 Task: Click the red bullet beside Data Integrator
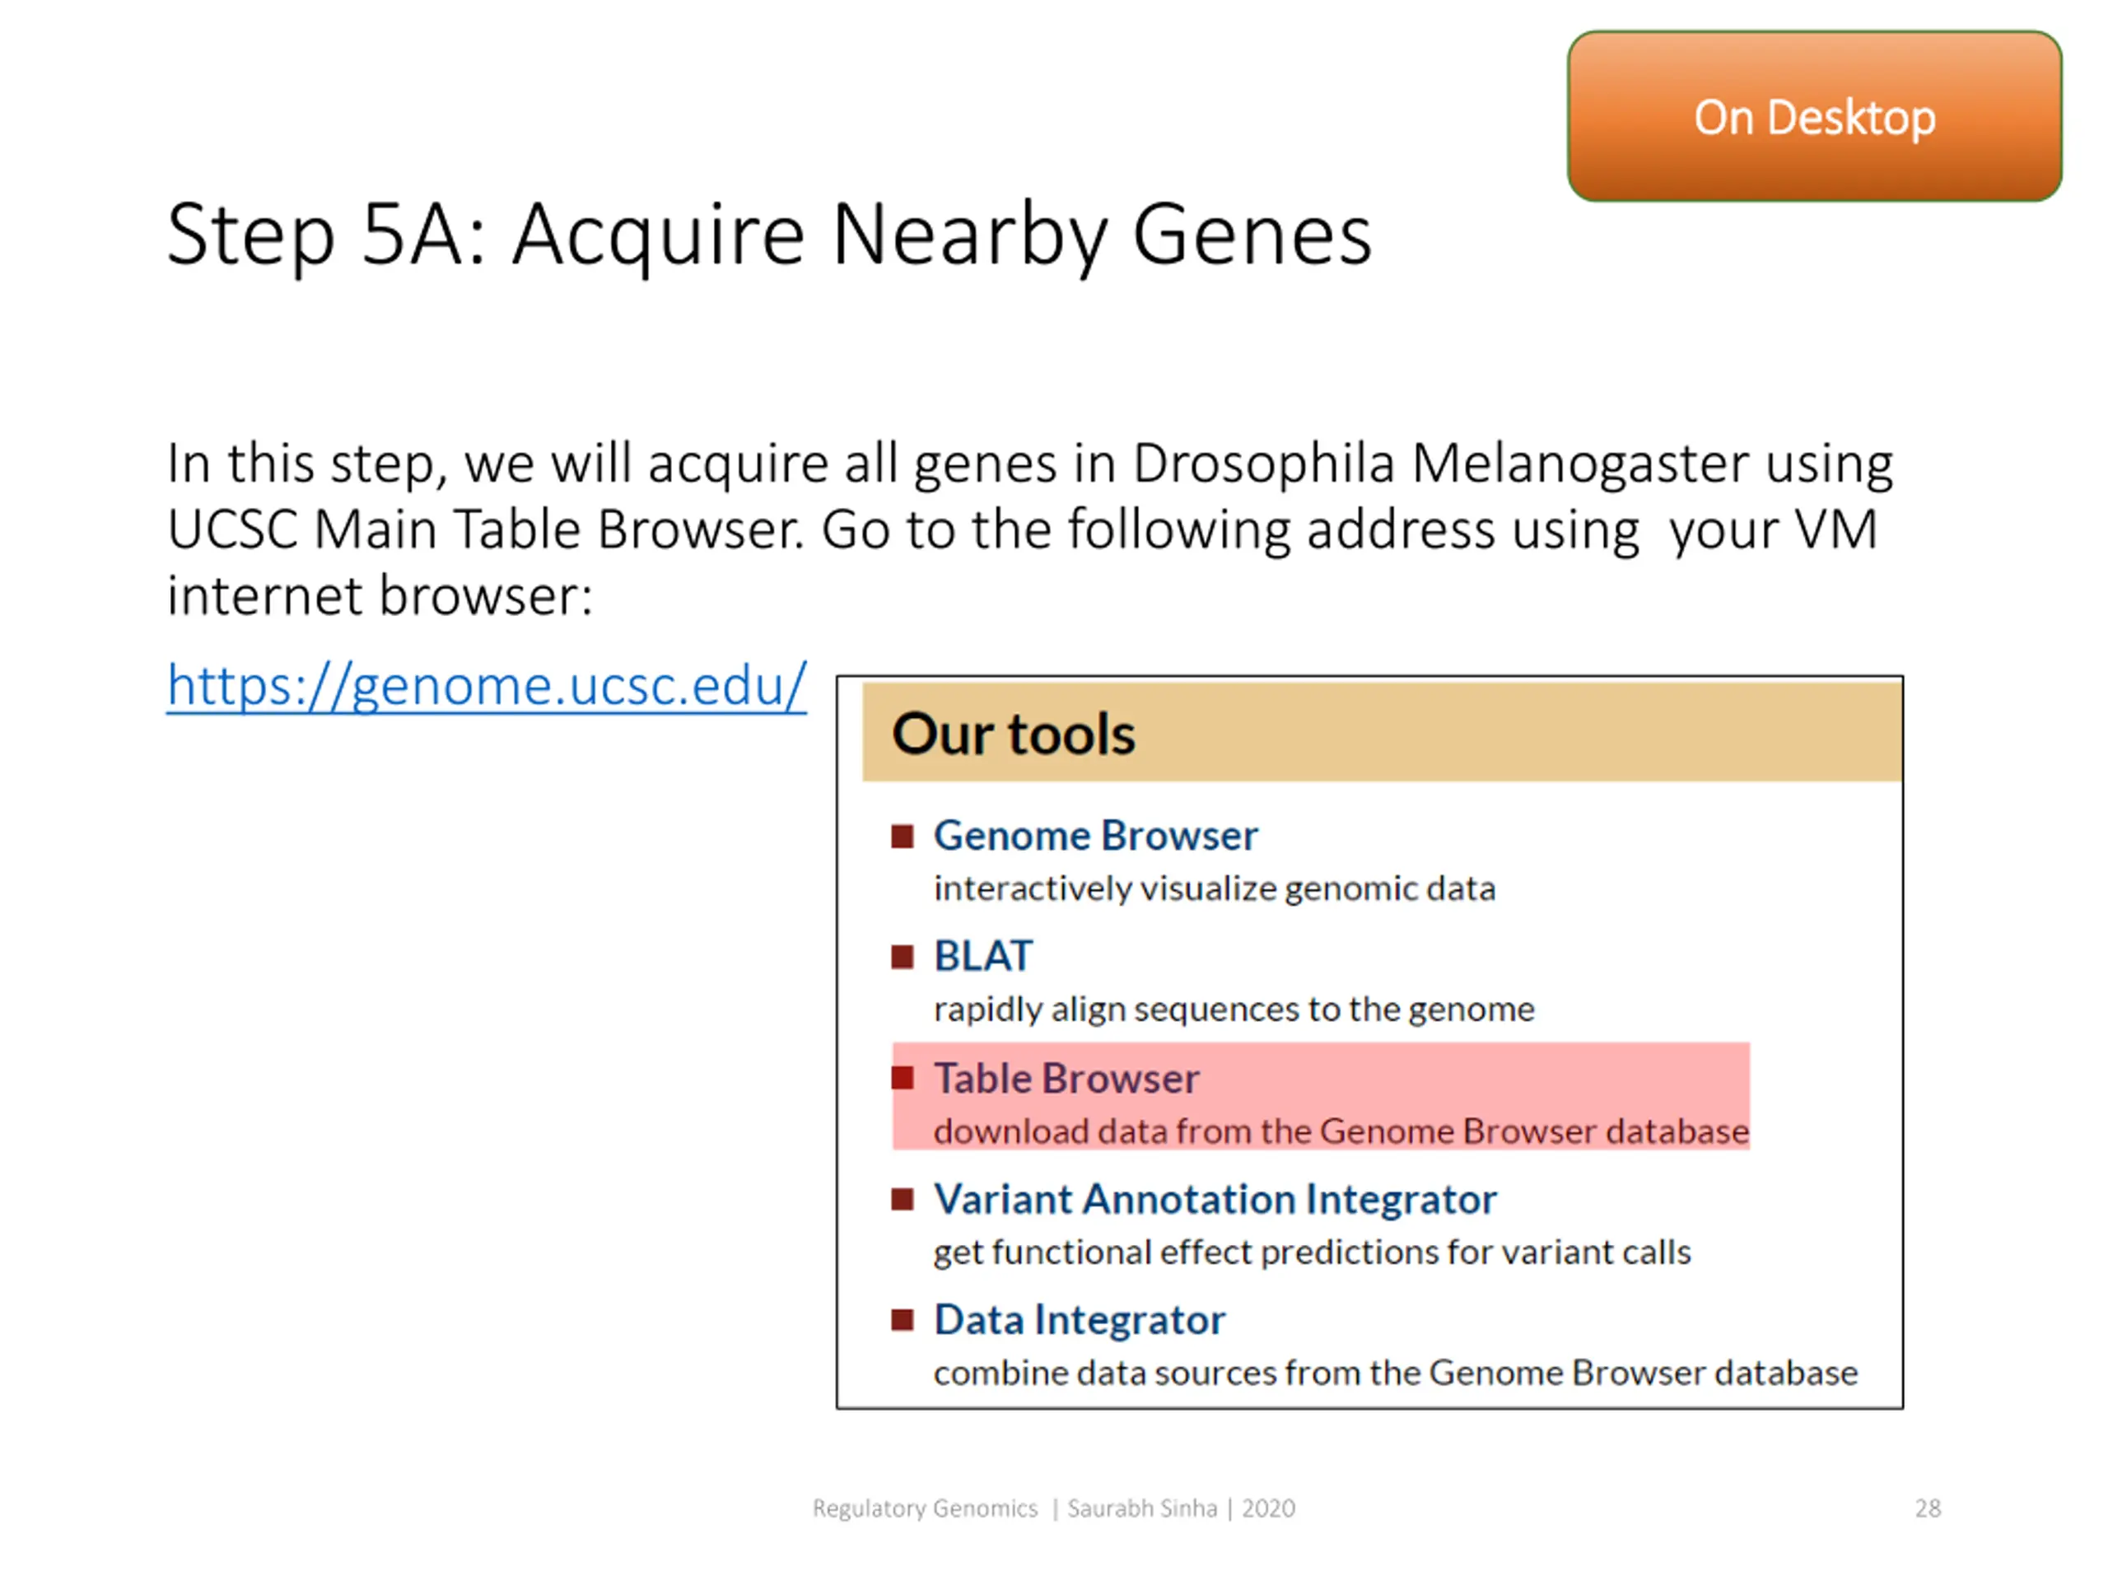click(902, 1320)
